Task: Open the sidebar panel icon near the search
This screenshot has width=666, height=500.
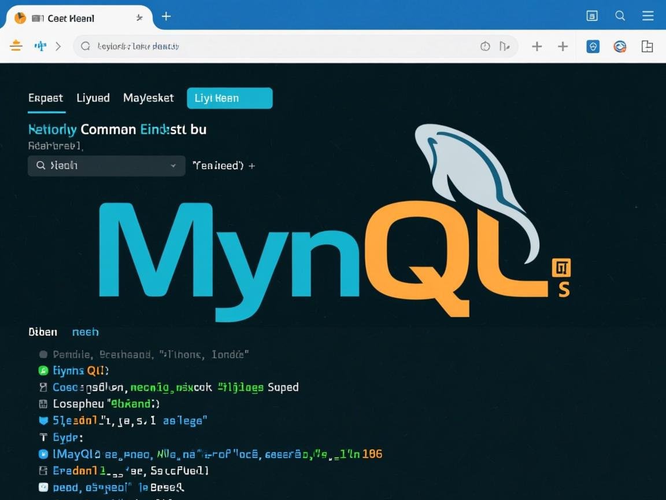Action: point(591,16)
